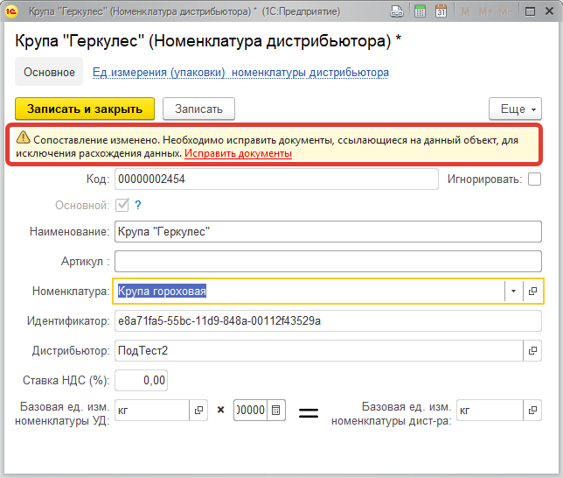Click the Базовая ед. изм. номенклатуры дист-ра field
This screenshot has height=478, width=563.
click(490, 410)
